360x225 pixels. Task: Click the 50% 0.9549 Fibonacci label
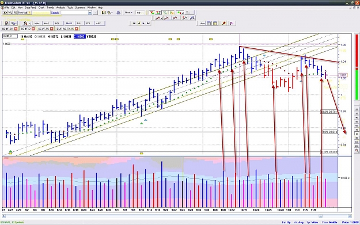coord(330,132)
